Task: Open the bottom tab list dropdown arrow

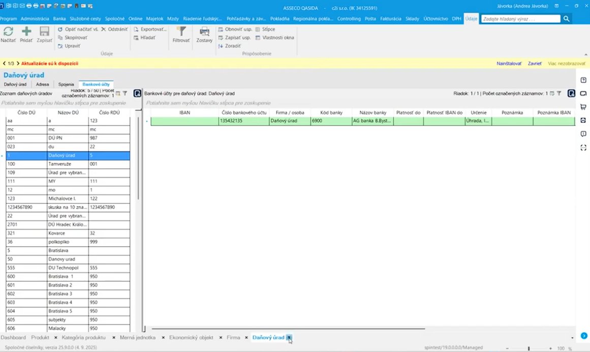Action: pos(572,338)
